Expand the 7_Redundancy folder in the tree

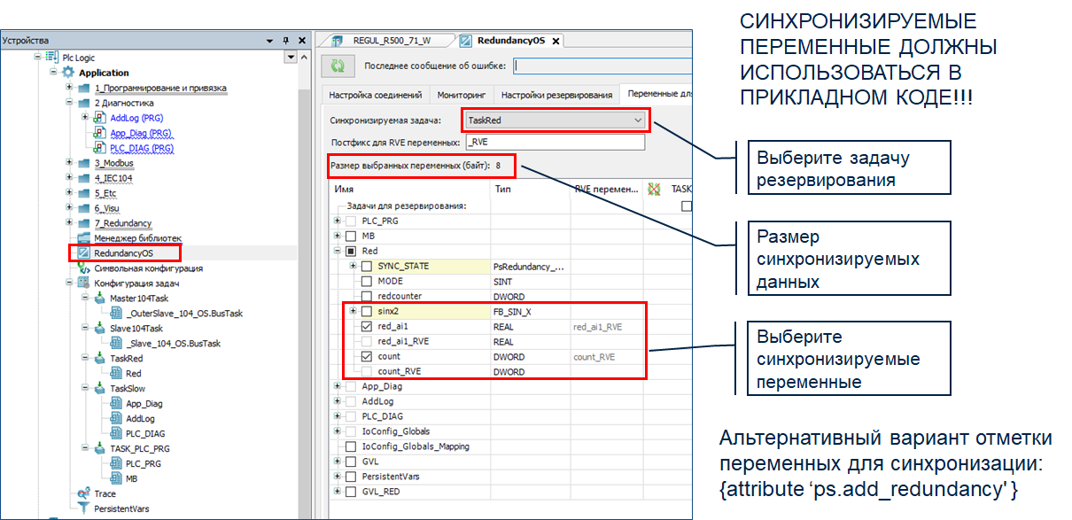70,223
